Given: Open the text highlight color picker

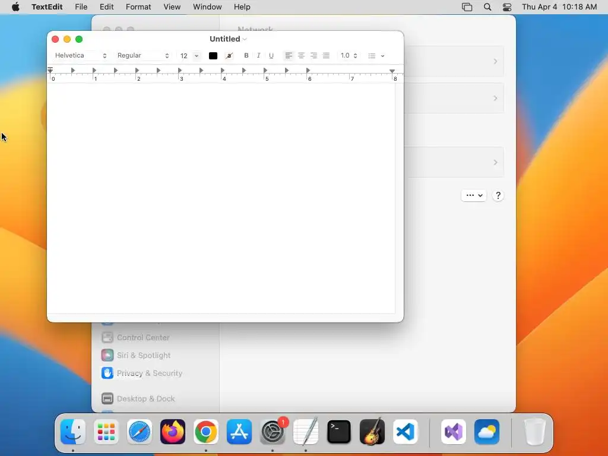Looking at the screenshot, I should tap(229, 55).
